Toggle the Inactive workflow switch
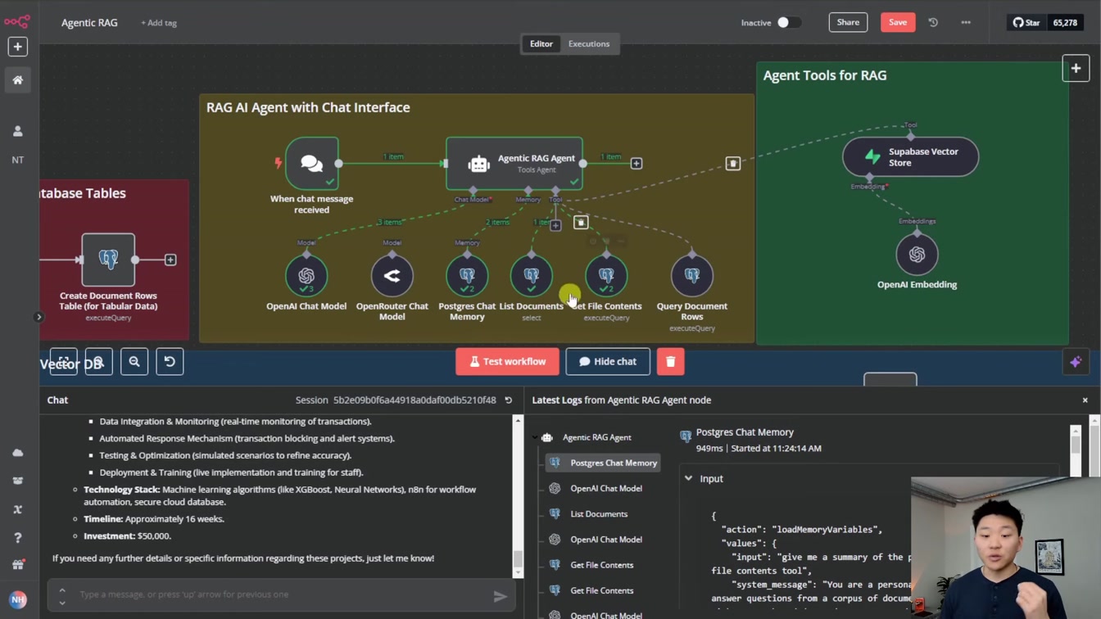The image size is (1101, 619). (x=788, y=22)
